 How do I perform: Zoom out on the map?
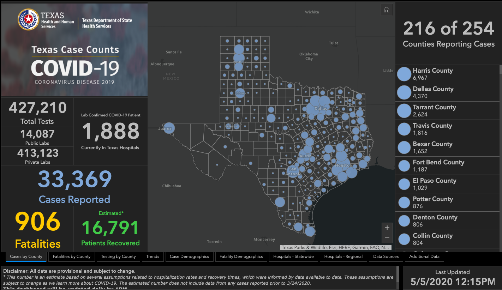pos(387,237)
